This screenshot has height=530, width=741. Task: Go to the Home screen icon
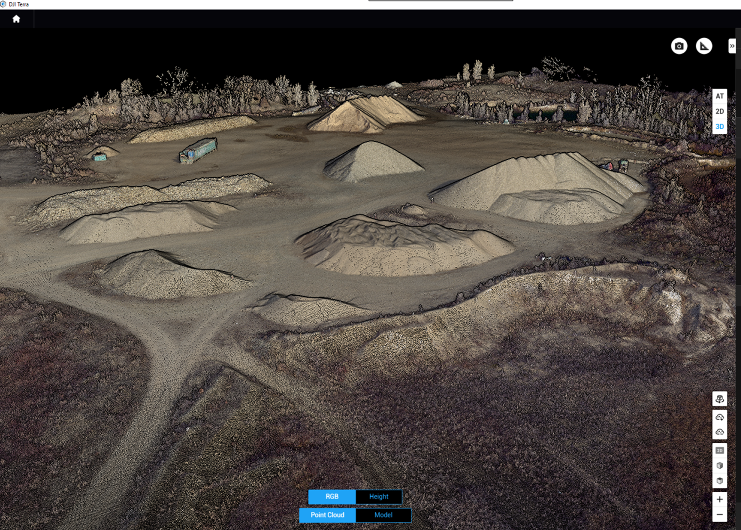[x=16, y=19]
